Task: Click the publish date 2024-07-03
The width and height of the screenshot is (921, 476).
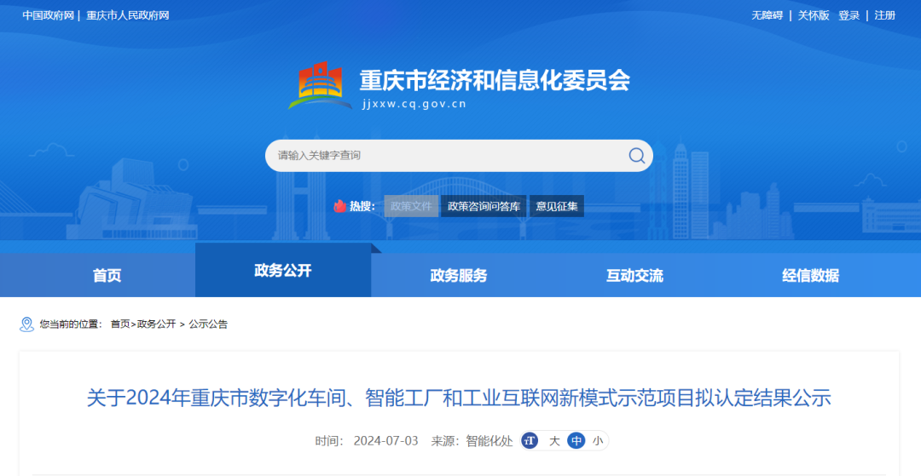Action: [x=386, y=441]
